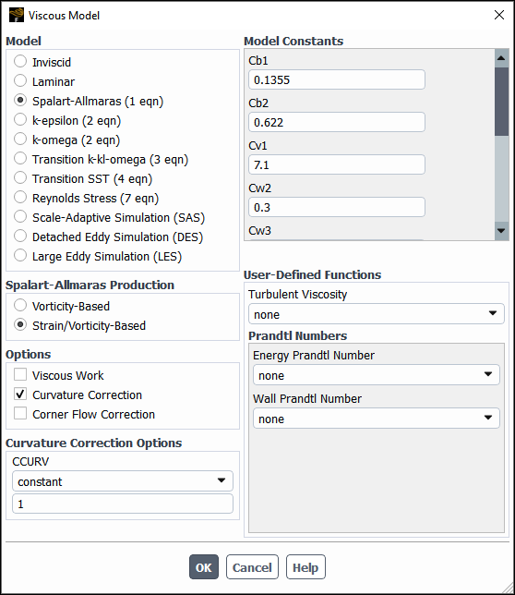Open the Turbulent Viscosity dropdown
Image resolution: width=515 pixels, height=595 pixels.
[x=376, y=314]
